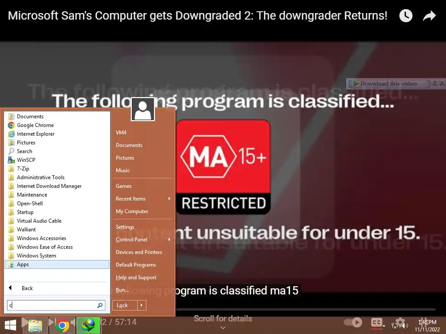Click the Watch Later clock icon
The height and width of the screenshot is (334, 446).
click(406, 16)
